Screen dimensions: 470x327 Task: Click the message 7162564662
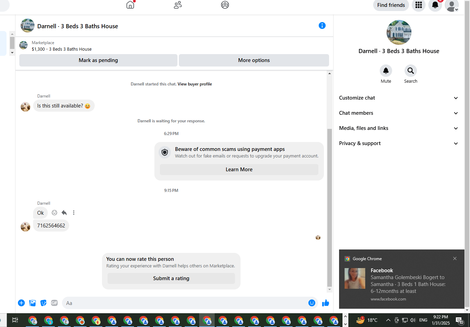coord(51,226)
